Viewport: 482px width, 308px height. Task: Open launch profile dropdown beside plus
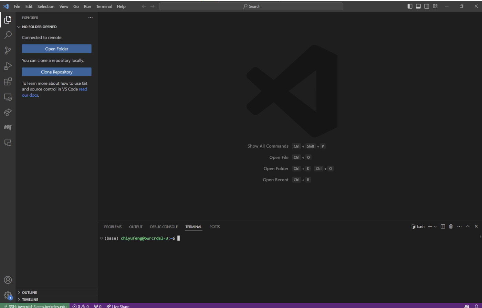(435, 226)
